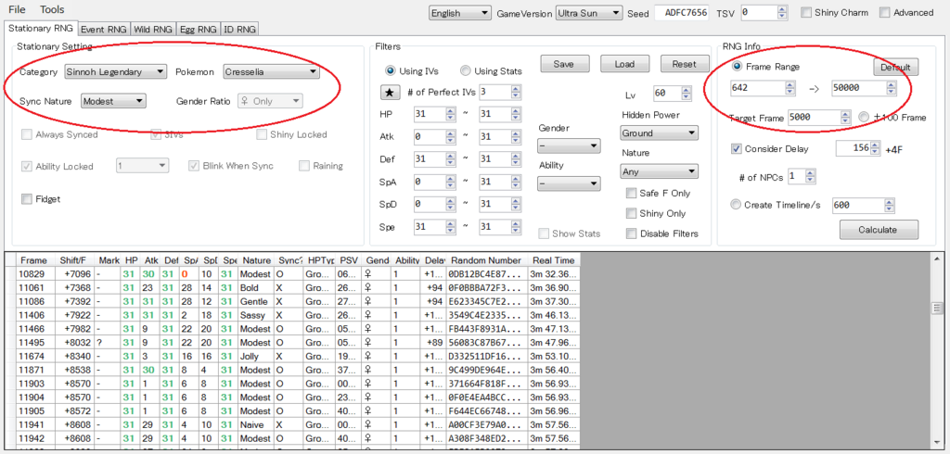Open the language dropdown showing English
This screenshot has height=454, width=950.
460,13
